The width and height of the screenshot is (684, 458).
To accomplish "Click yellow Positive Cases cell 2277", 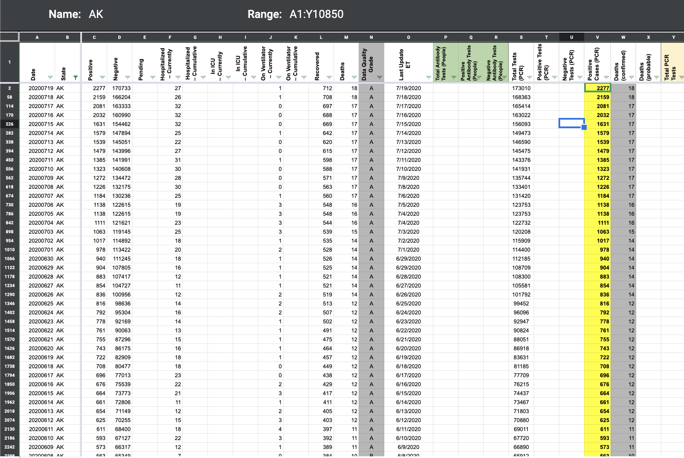I will point(597,88).
